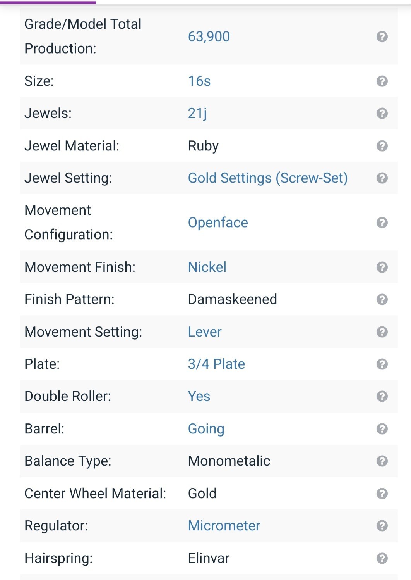Click Gold Settings (Screw-Set) link
The image size is (411, 580).
click(x=268, y=178)
